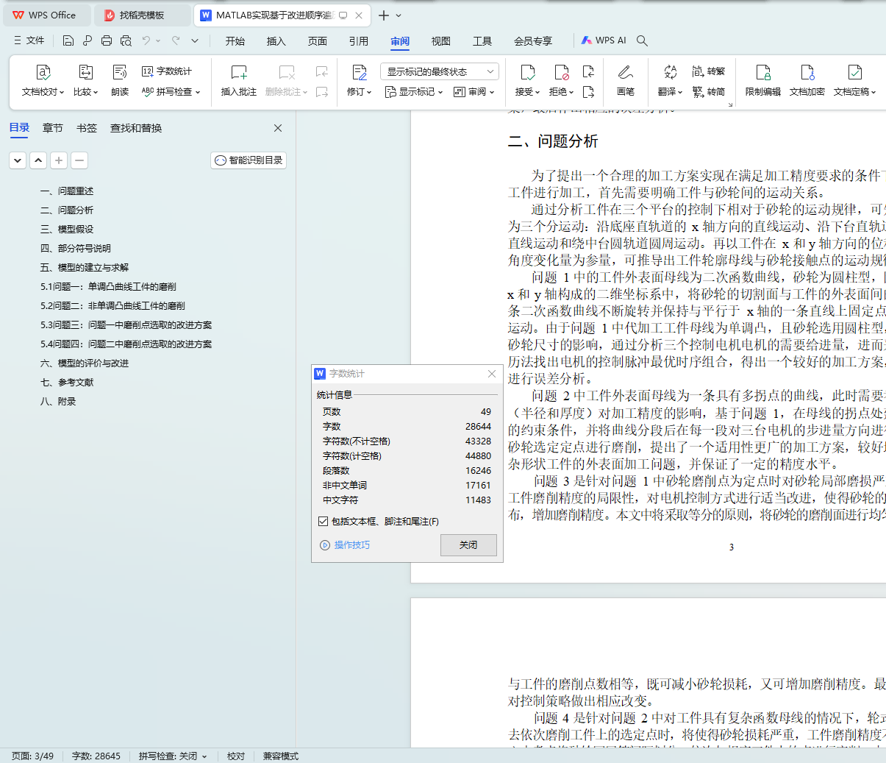Add a new document tab

pyautogui.click(x=384, y=15)
